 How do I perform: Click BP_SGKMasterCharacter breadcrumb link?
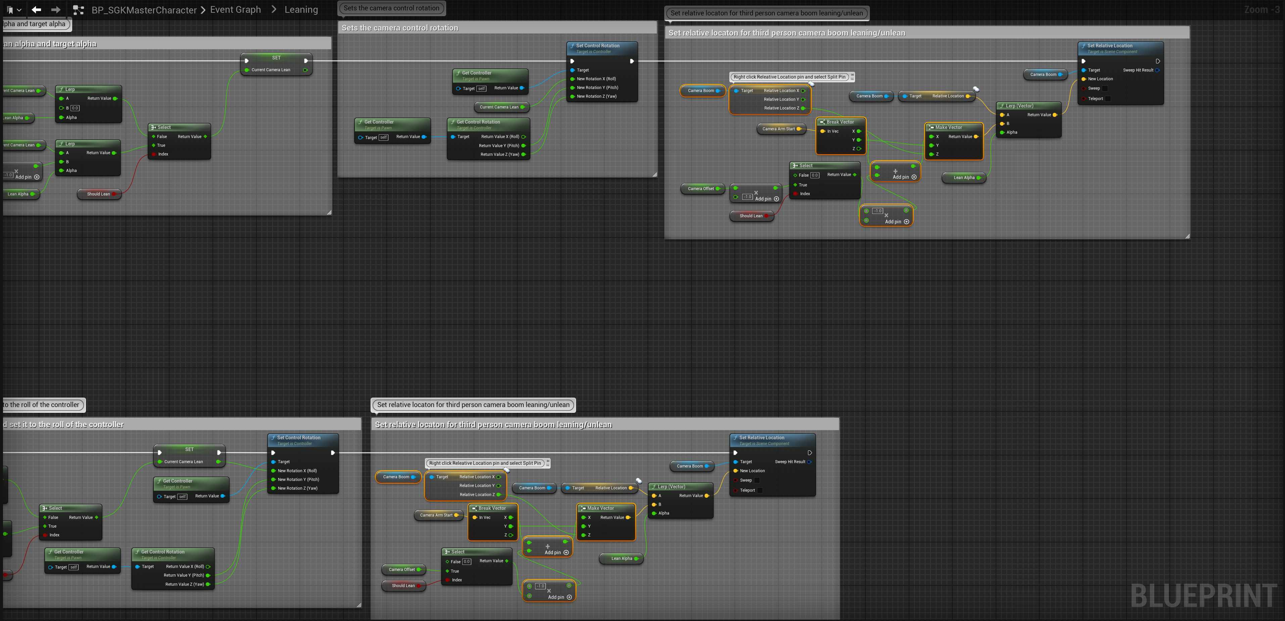coord(144,9)
